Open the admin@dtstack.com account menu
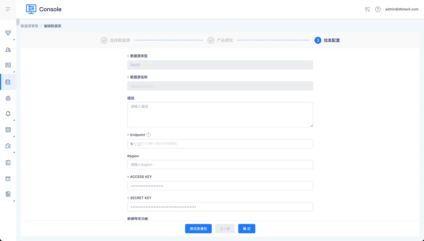 click(x=402, y=9)
